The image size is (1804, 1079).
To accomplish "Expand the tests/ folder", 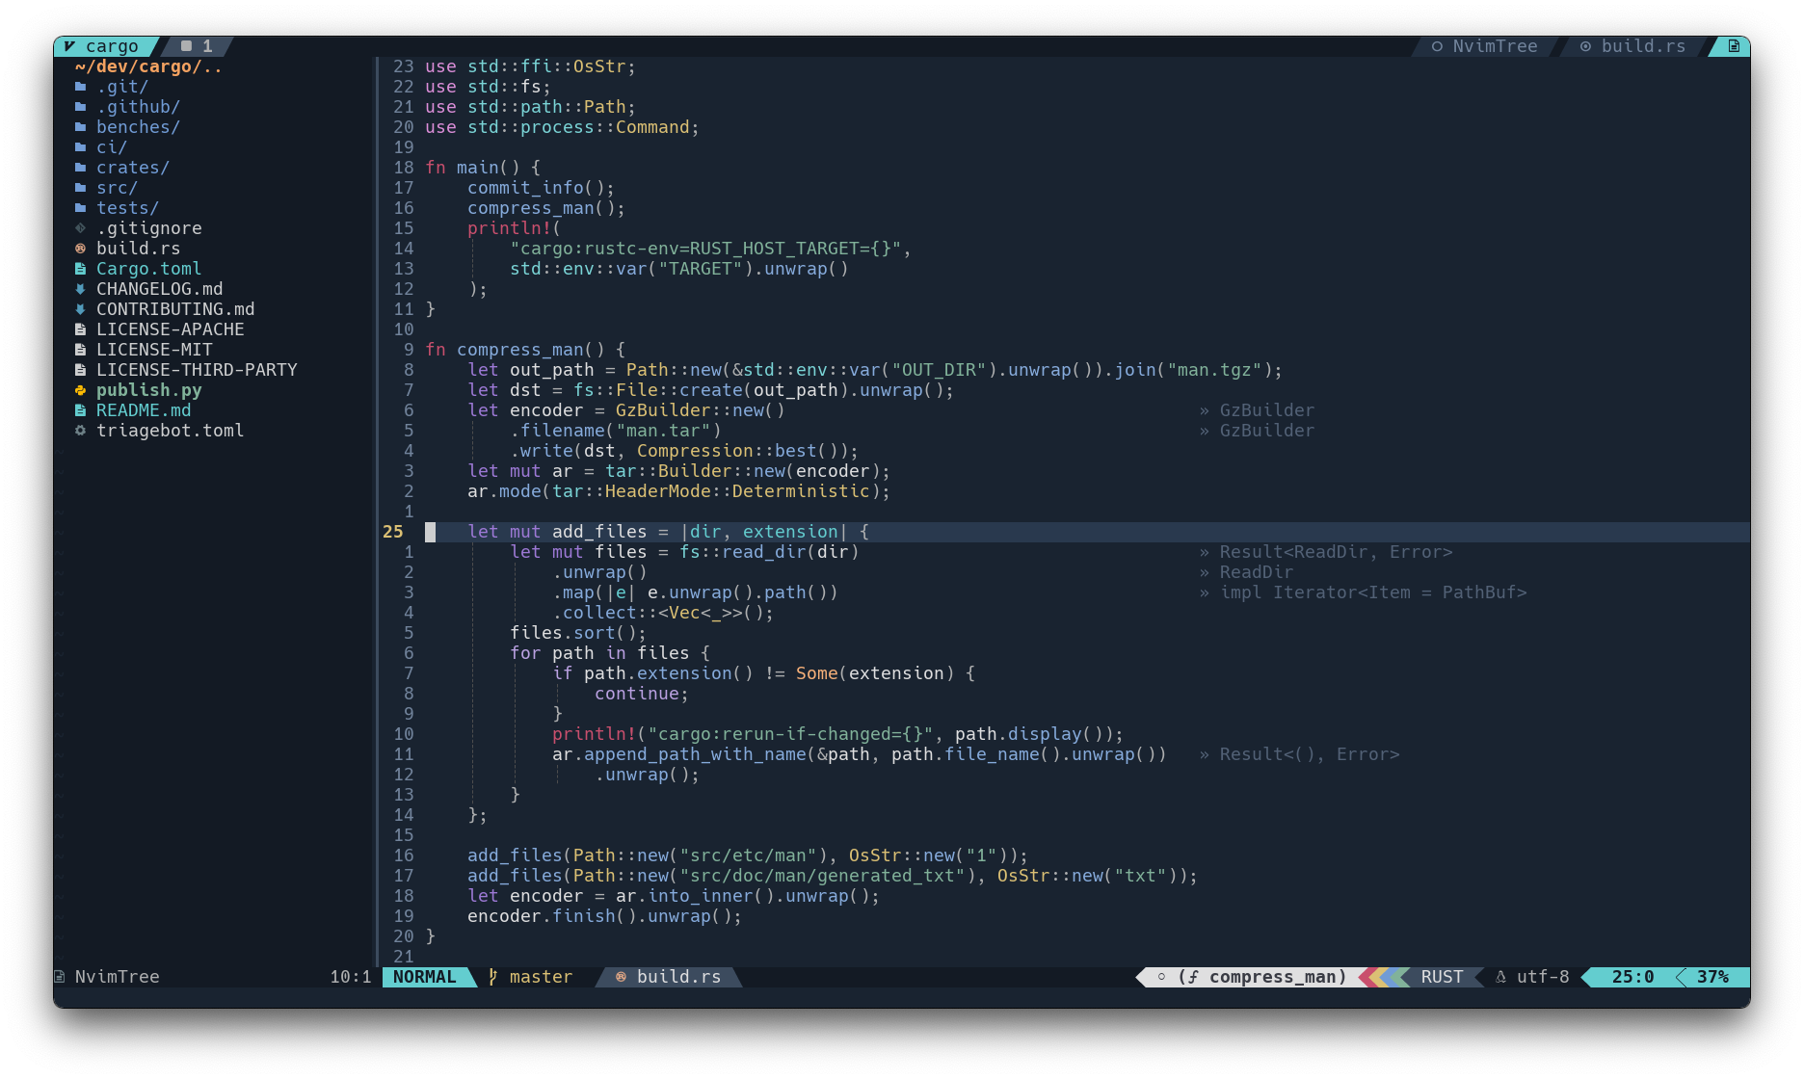I will pyautogui.click(x=127, y=207).
